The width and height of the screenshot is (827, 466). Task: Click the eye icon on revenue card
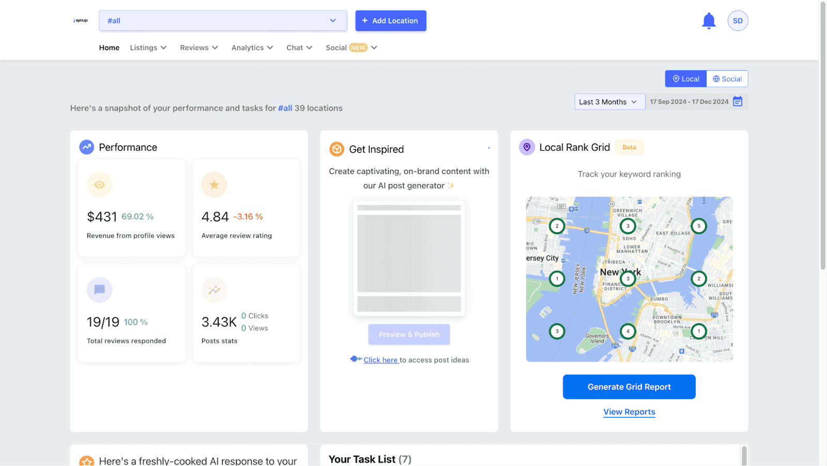coord(100,185)
